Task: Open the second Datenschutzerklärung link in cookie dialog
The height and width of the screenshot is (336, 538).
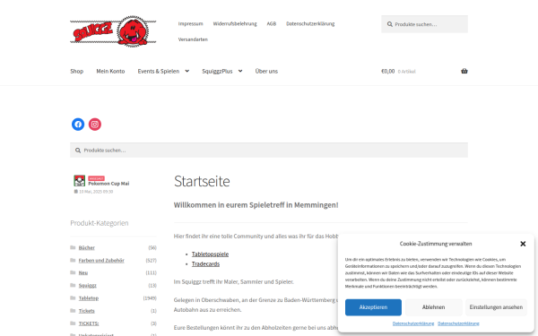Action: click(458, 323)
